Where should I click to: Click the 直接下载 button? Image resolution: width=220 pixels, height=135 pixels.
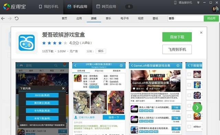tap(177, 37)
